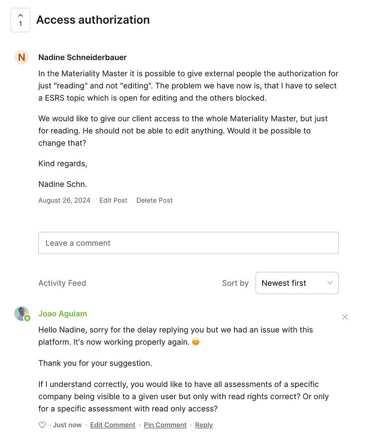
Task: Click the "Access authorization" post title
Action: click(93, 20)
